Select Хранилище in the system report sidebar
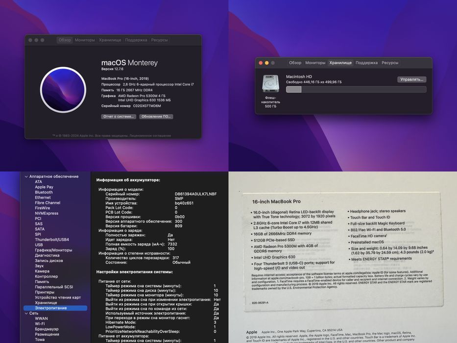The height and width of the screenshot is (343, 457). [46, 302]
